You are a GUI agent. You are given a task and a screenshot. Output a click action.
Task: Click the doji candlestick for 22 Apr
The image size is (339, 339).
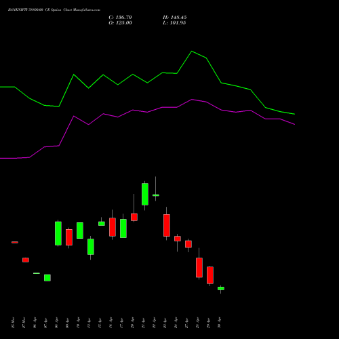pos(156,195)
